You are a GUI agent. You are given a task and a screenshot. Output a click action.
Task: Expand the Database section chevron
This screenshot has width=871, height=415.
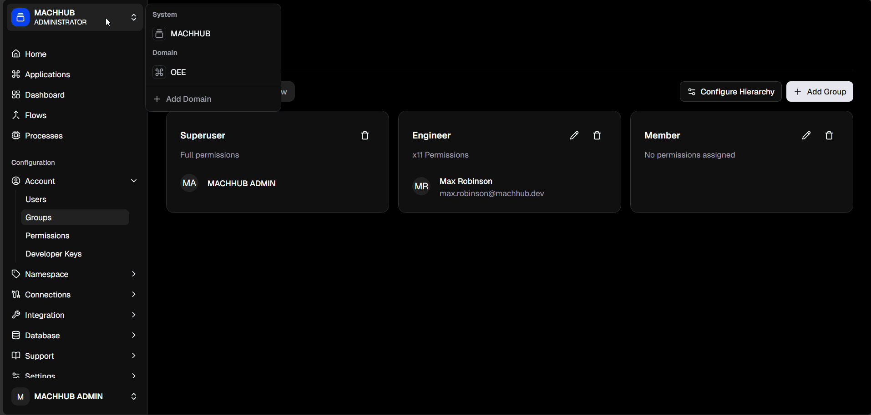(134, 335)
